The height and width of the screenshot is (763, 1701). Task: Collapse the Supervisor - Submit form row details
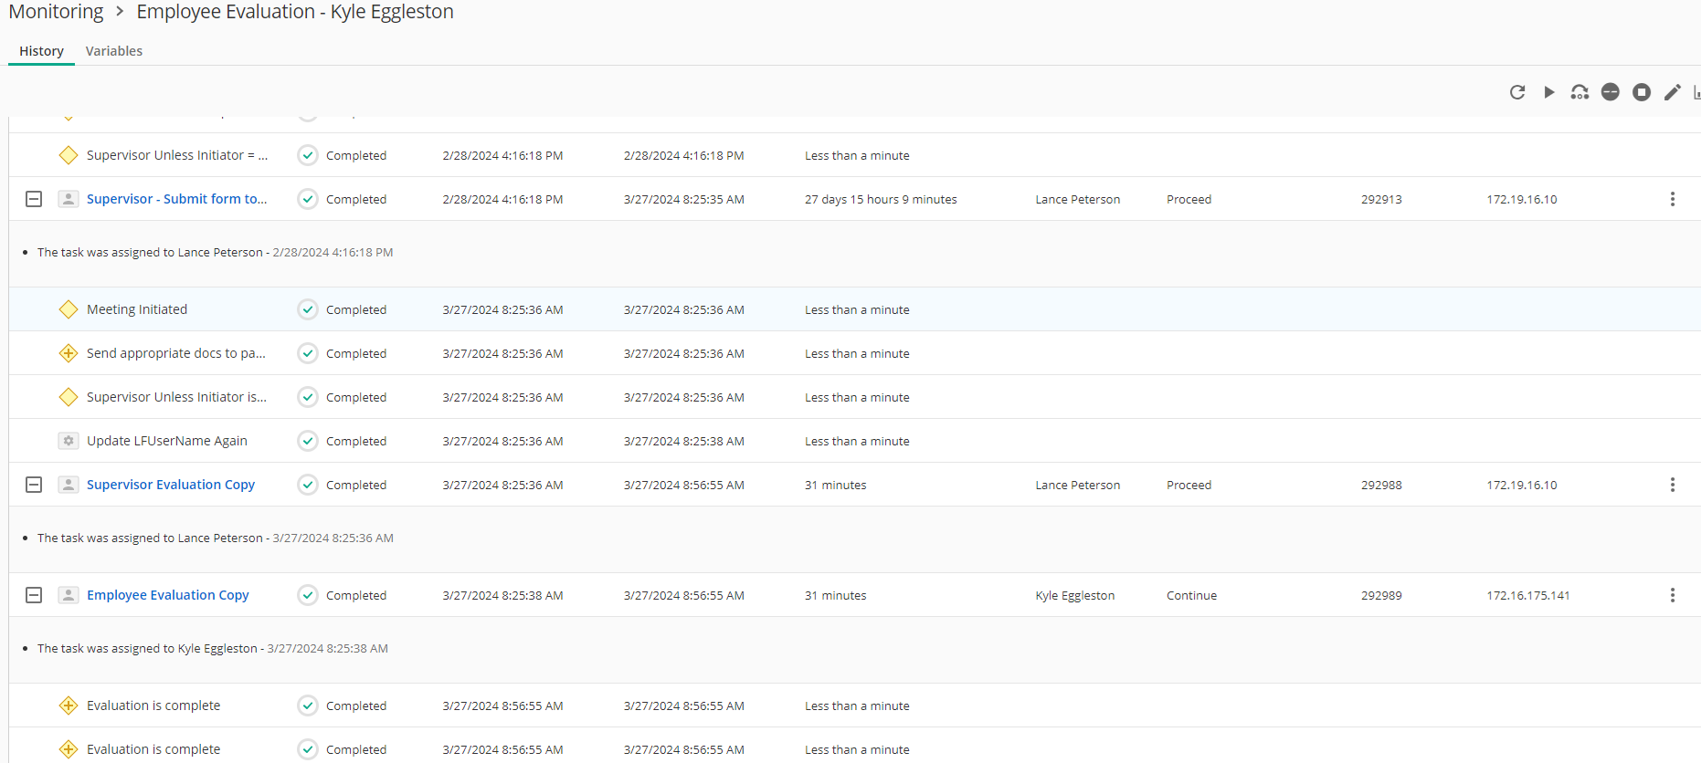[34, 199]
